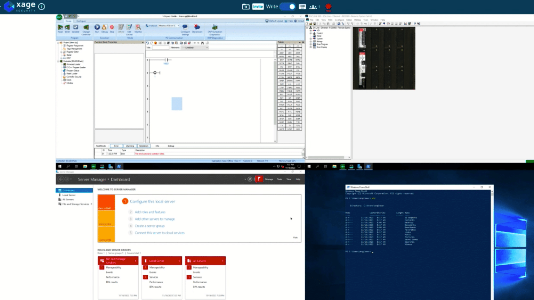This screenshot has height=300, width=534.
Task: Enable Edit Online mode
Action: pyautogui.click(x=129, y=28)
